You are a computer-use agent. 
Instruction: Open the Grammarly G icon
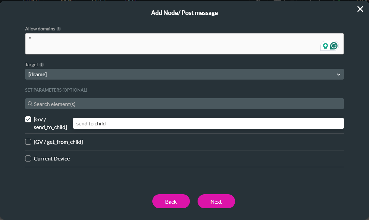pyautogui.click(x=334, y=46)
